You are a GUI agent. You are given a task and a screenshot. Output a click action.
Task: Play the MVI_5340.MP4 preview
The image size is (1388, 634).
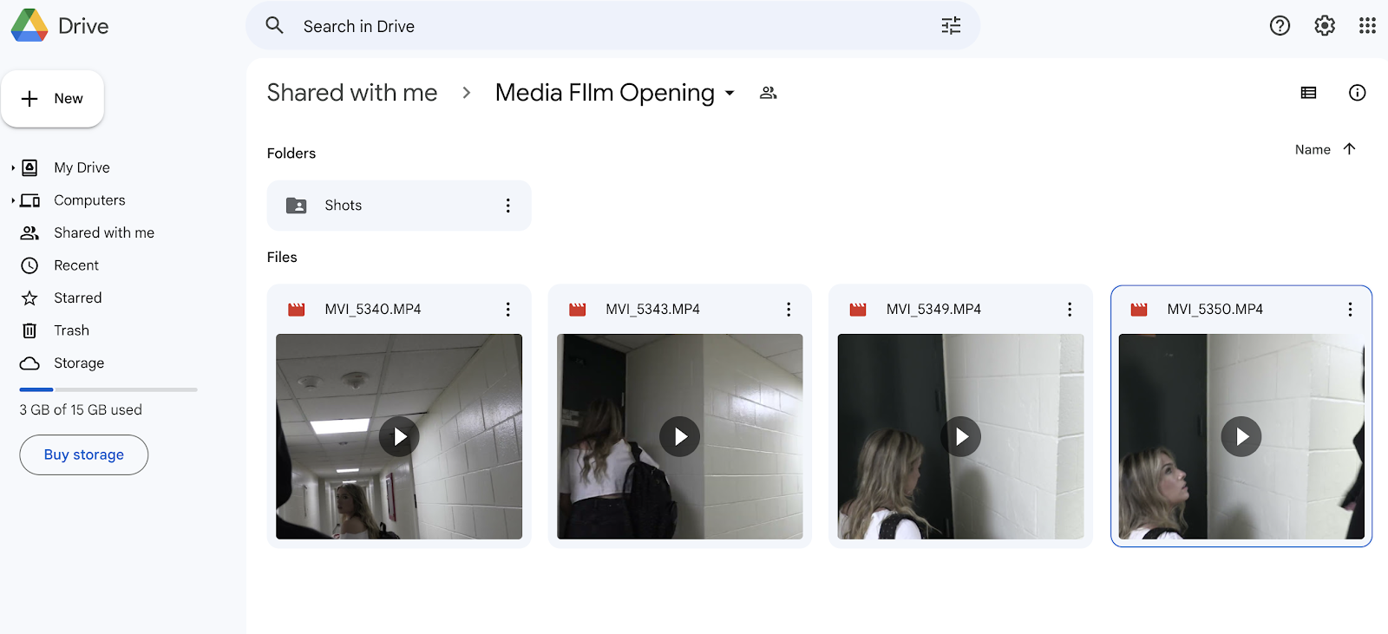[399, 436]
